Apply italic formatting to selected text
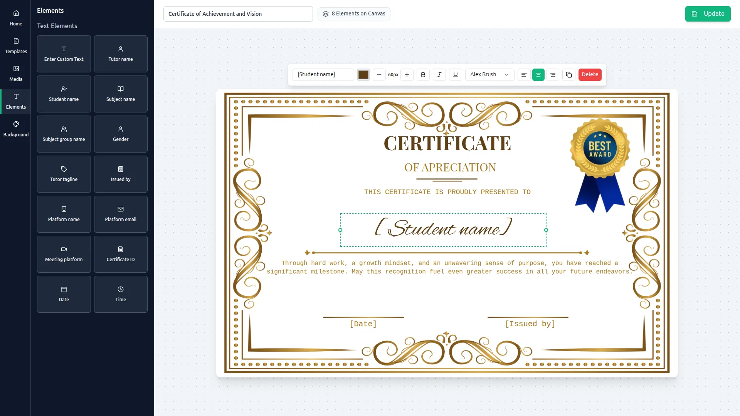This screenshot has height=416, width=740. click(x=439, y=74)
